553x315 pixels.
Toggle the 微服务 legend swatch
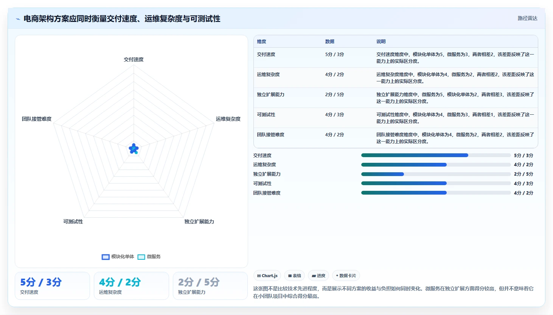point(141,257)
